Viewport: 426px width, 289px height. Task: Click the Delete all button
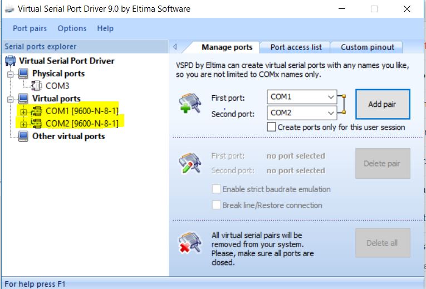click(x=383, y=243)
